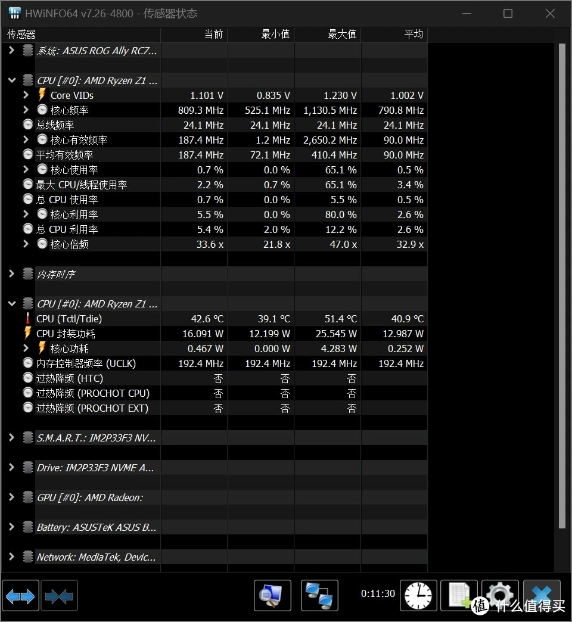
Task: Expand the Drive: IM2P33F3 NVME group
Action: pyautogui.click(x=11, y=467)
